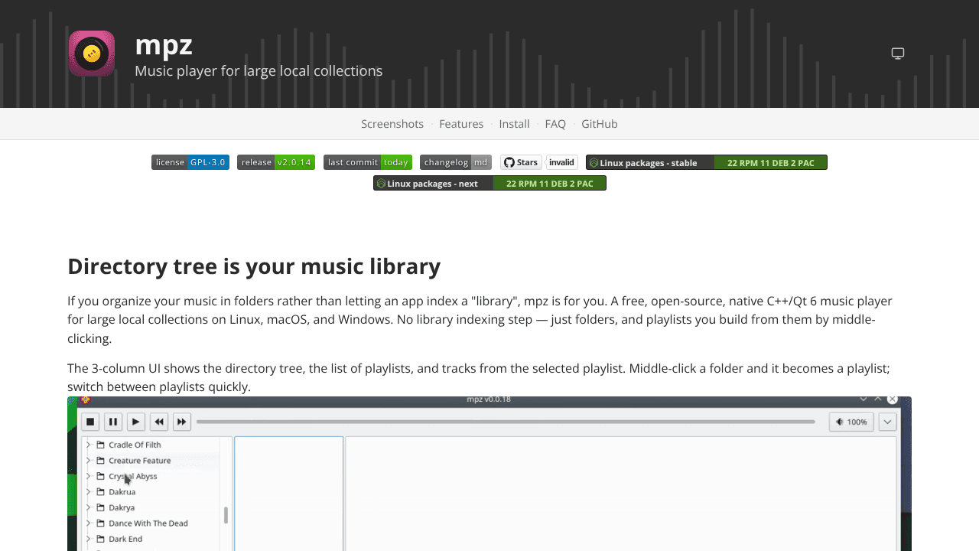The width and height of the screenshot is (979, 551).
Task: Go to the Features nav link
Action: 461,124
